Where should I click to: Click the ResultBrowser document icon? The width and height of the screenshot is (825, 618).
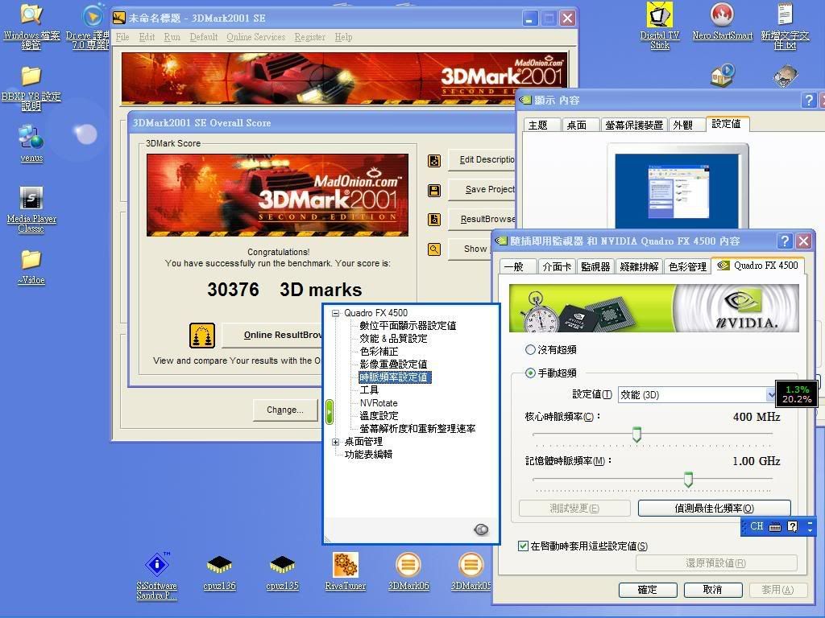pos(434,219)
